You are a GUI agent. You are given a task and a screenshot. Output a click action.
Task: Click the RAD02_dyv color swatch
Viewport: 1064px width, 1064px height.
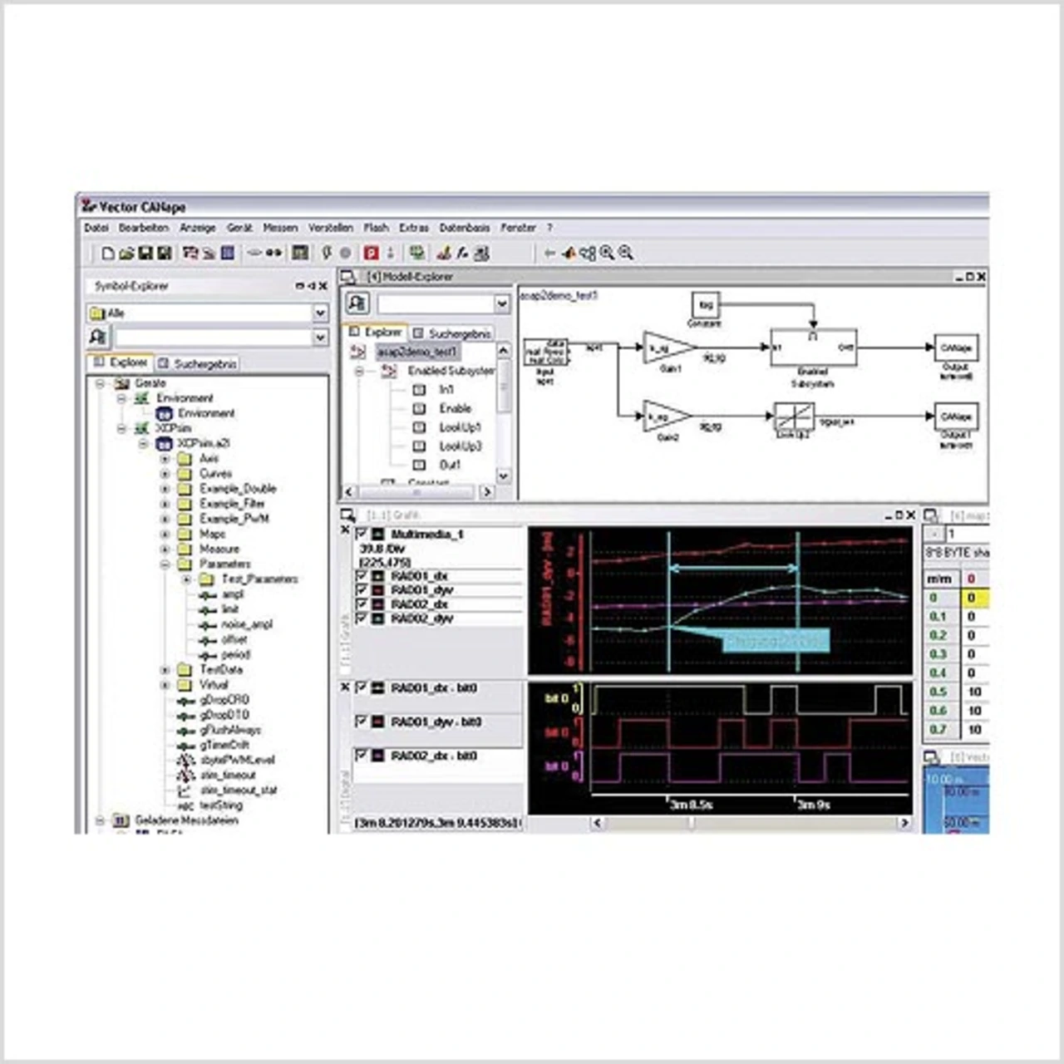377,618
